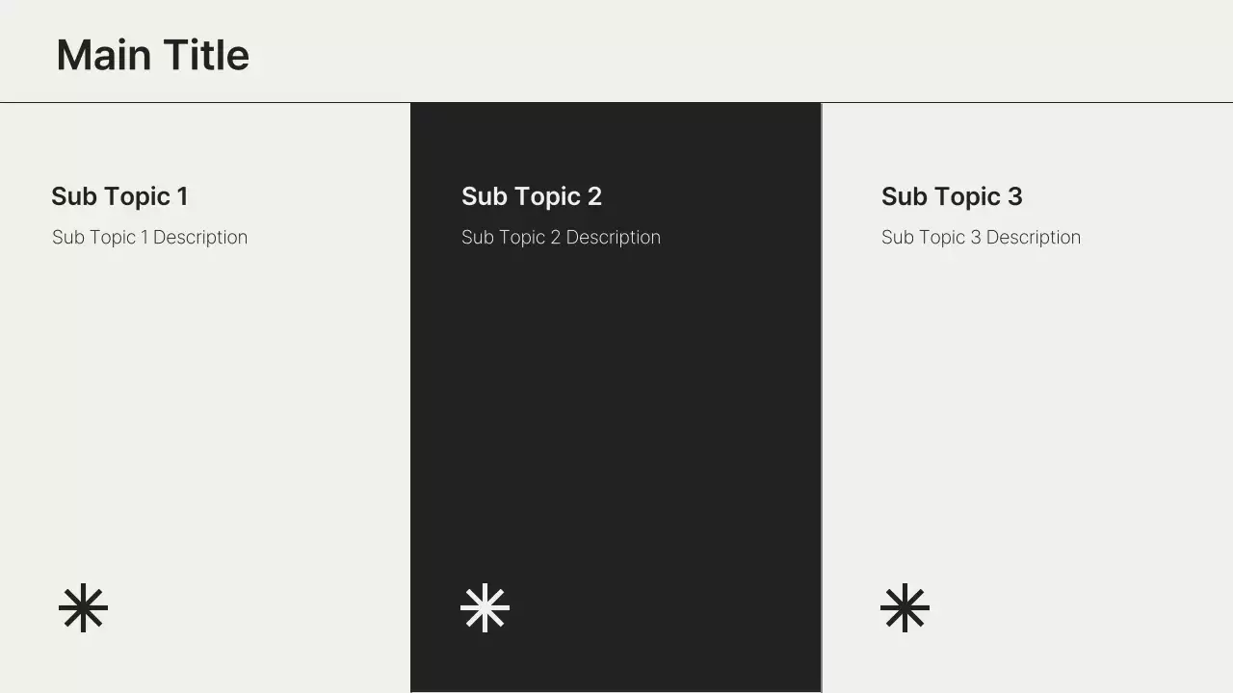The width and height of the screenshot is (1233, 693).
Task: Select the 'Sub Topic 2' heading
Action: tap(531, 196)
